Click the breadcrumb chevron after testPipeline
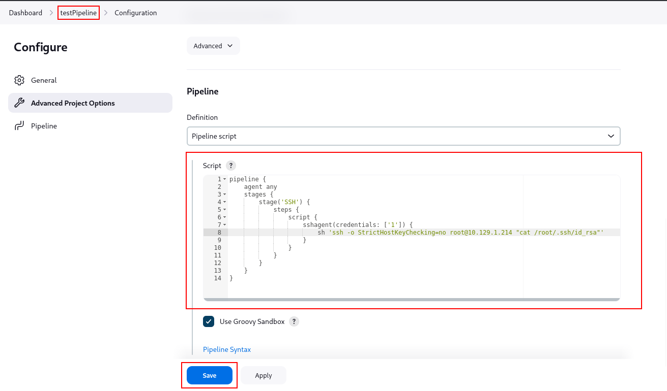Viewport: 667px width, 391px height. 106,13
